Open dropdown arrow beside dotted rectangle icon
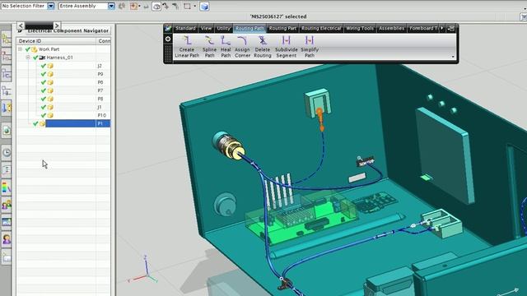Screen dimensions: 527x296 pyautogui.click(x=194, y=6)
